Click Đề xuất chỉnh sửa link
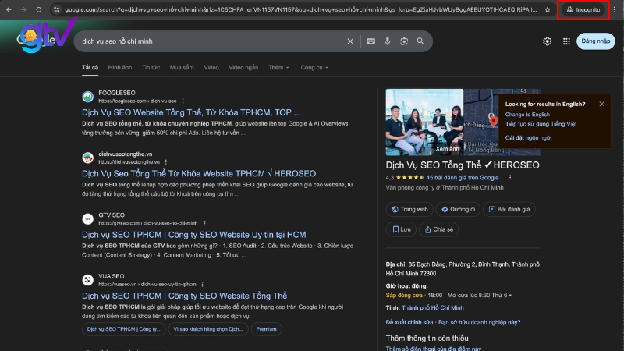This screenshot has height=351, width=624. (409, 323)
